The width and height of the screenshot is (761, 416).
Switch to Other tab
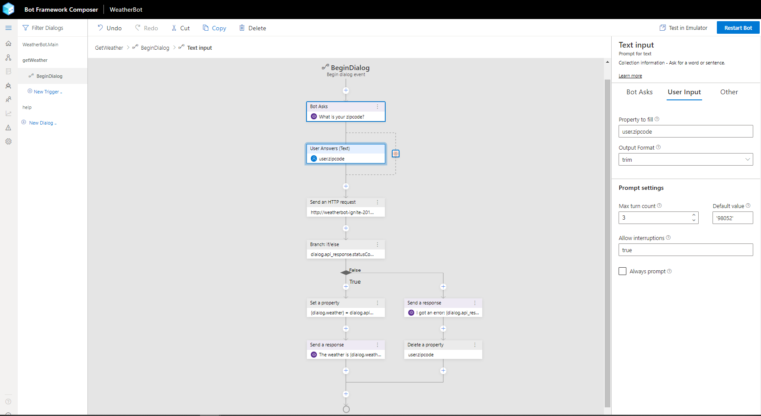(x=729, y=92)
